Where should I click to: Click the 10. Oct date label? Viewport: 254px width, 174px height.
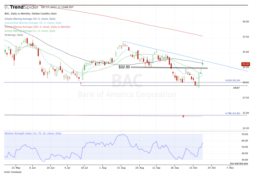(193, 168)
